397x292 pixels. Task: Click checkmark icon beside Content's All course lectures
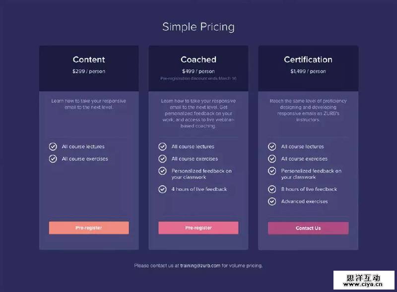pyautogui.click(x=53, y=147)
